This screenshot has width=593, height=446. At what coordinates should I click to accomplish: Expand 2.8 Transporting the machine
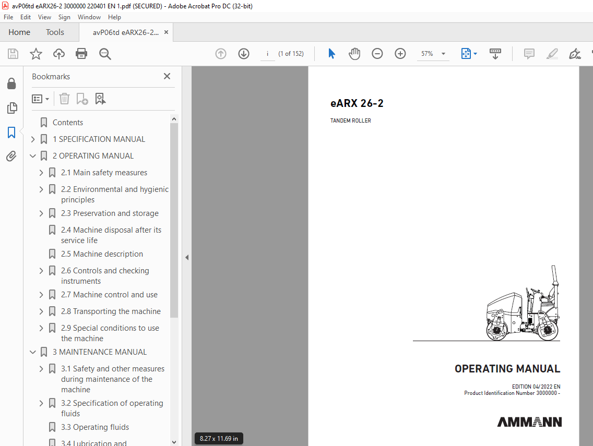coord(41,311)
